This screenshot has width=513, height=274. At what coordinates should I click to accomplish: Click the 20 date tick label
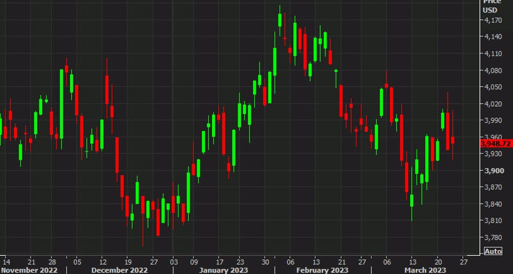[438, 262]
